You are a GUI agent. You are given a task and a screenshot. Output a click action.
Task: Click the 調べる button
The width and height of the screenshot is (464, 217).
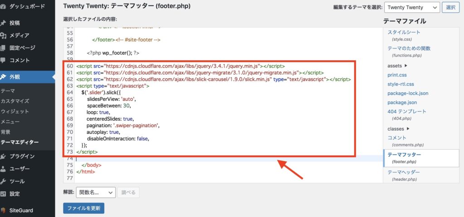pyautogui.click(x=128, y=193)
